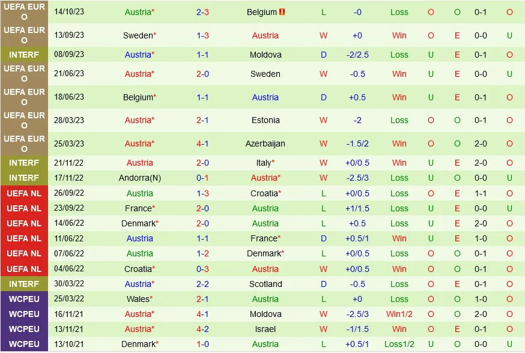
Task: Click the 4-2 score against Israel
Action: pos(202,329)
